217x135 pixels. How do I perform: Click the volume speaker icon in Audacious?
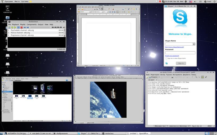tap(64, 27)
